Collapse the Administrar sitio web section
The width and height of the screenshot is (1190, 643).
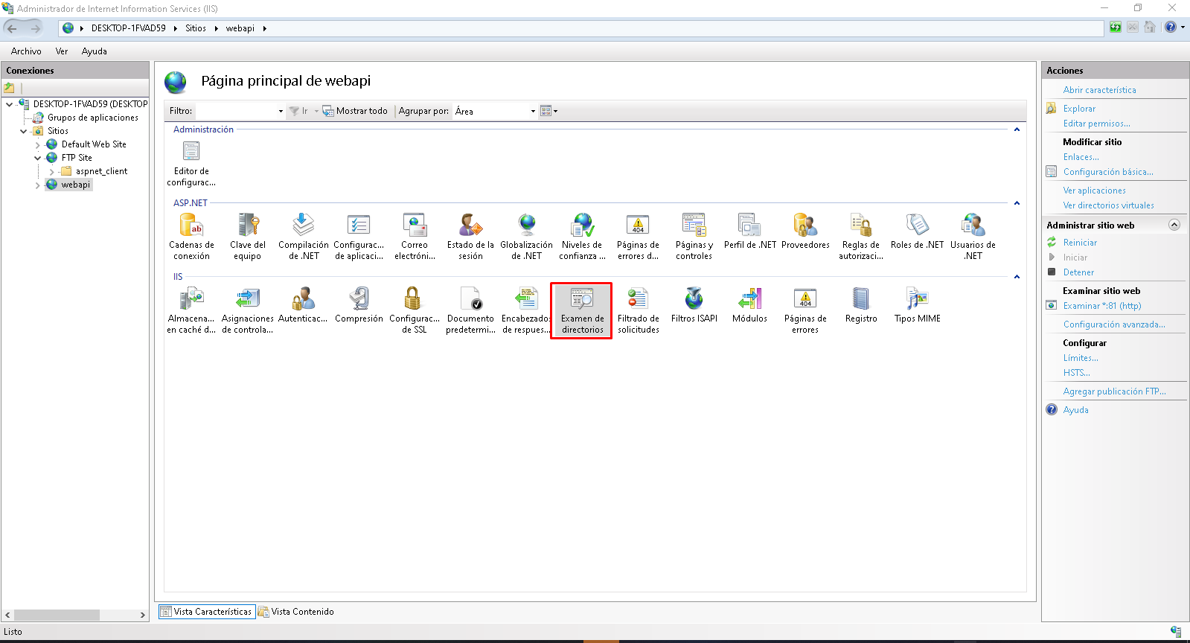[x=1174, y=225]
